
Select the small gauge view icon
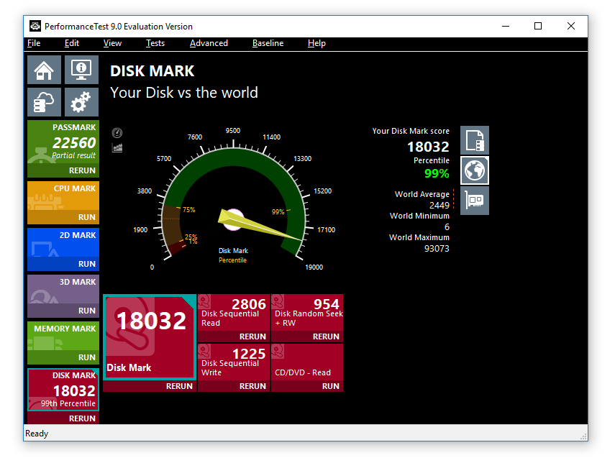coord(117,133)
